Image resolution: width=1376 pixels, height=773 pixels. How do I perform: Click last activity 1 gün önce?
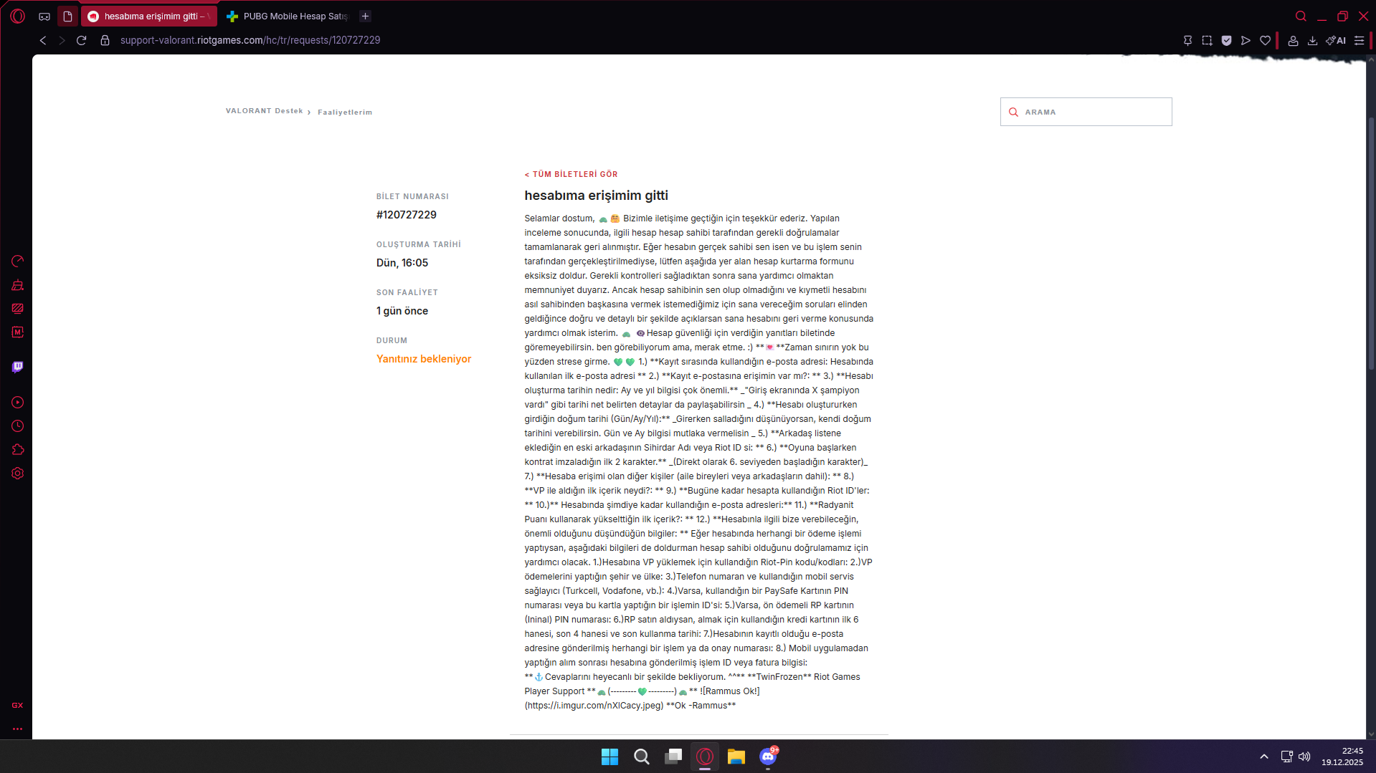pyautogui.click(x=402, y=311)
